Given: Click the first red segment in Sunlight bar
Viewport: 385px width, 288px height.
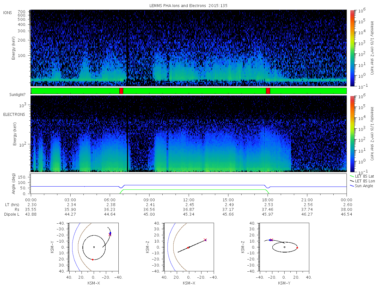Looking at the screenshot, I should (121, 91).
